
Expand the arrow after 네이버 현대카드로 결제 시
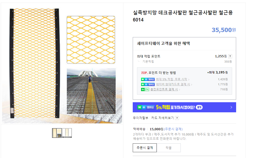pyautogui.click(x=192, y=85)
